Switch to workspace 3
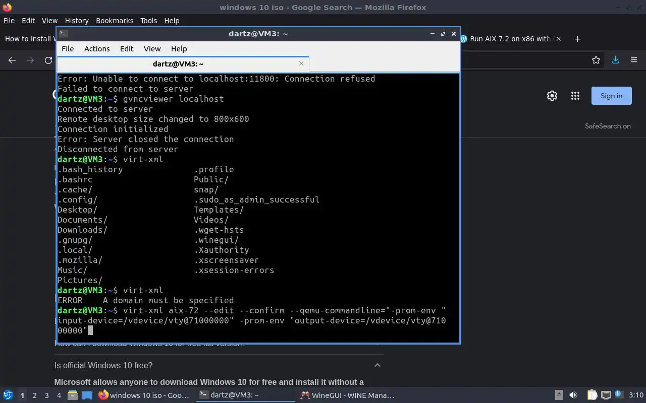 [46, 395]
